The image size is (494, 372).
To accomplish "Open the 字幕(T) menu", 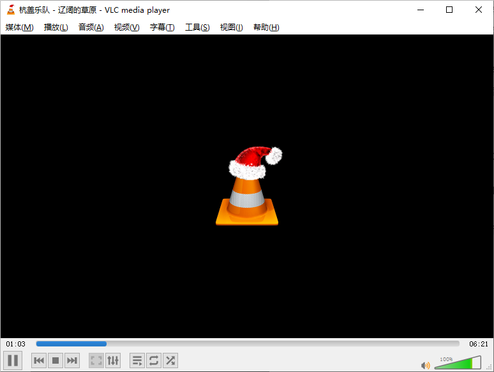I will [x=162, y=27].
